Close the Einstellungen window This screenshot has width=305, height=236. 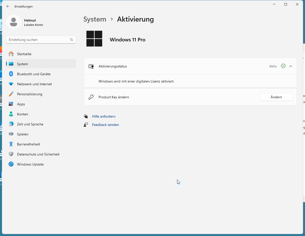point(297,4)
